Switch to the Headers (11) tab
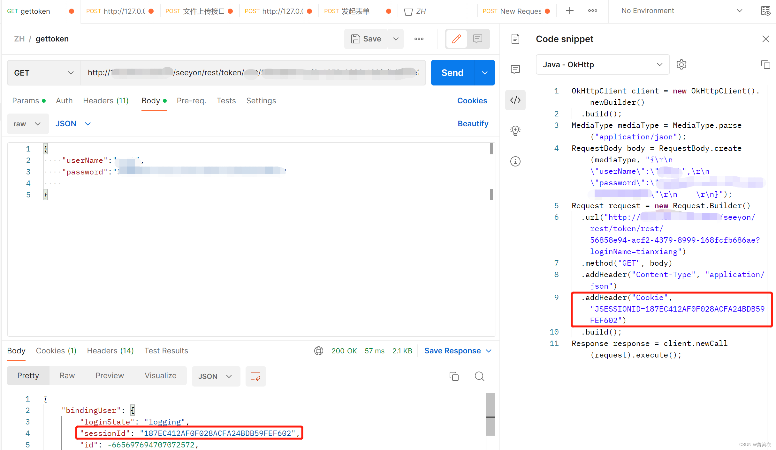 point(105,100)
